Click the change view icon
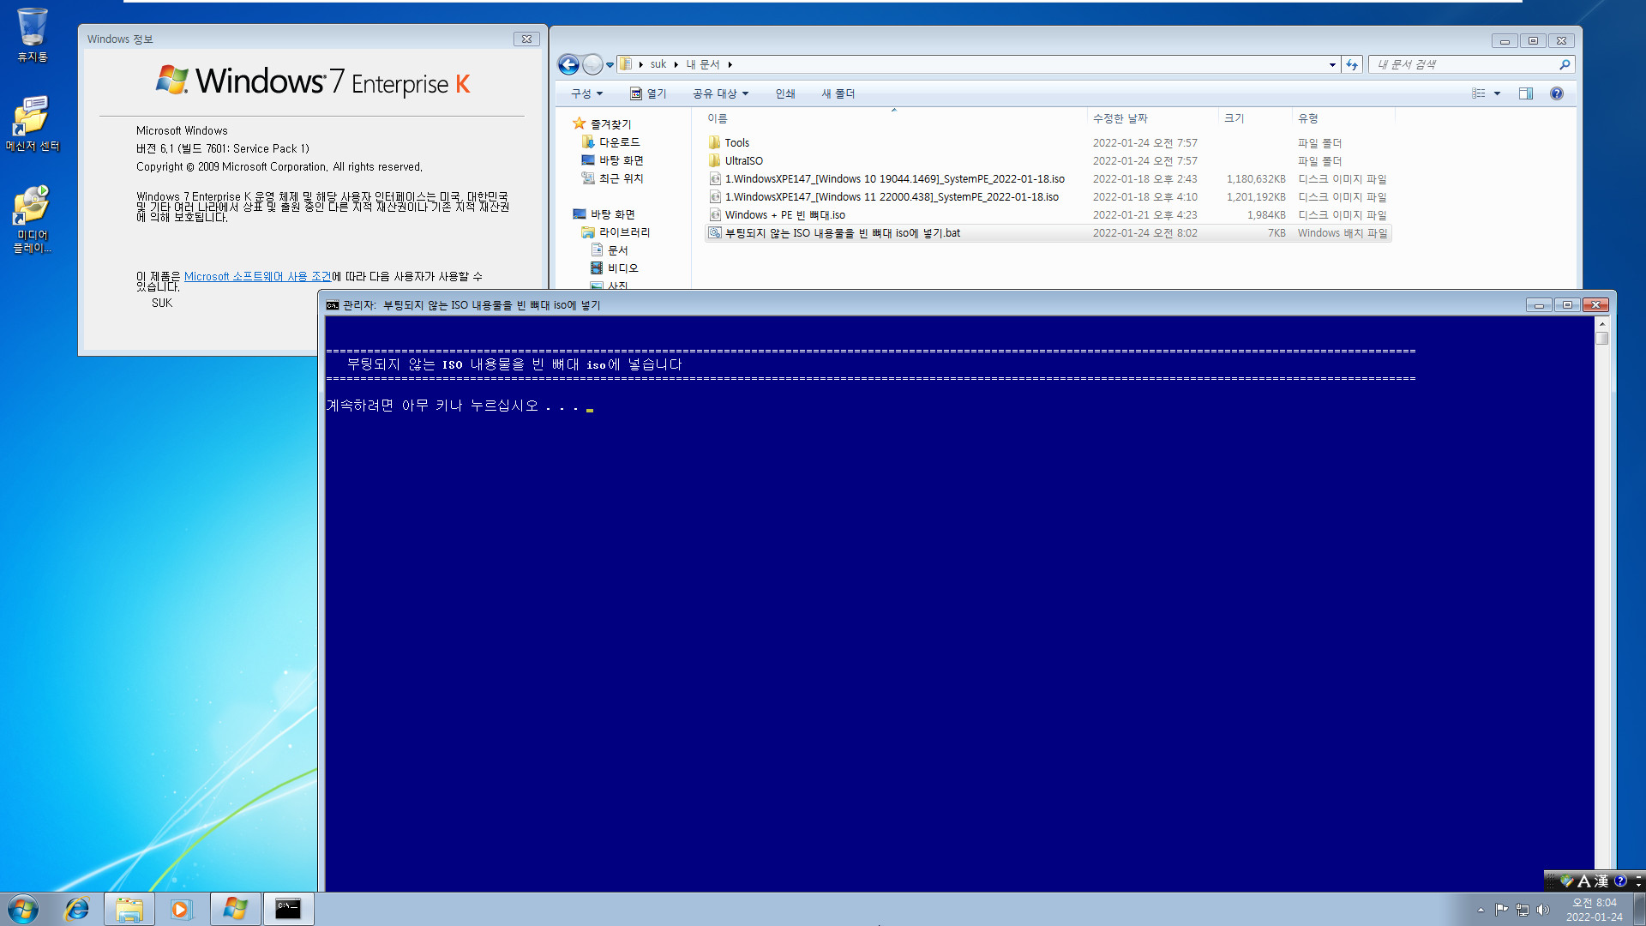 [1479, 93]
